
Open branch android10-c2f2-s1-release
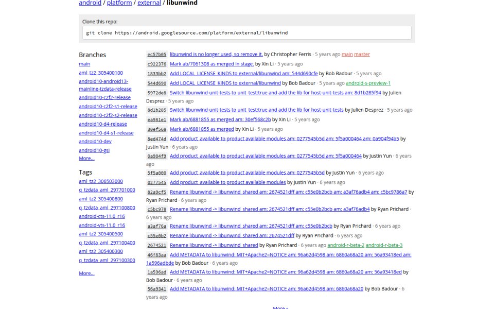pos(108,106)
